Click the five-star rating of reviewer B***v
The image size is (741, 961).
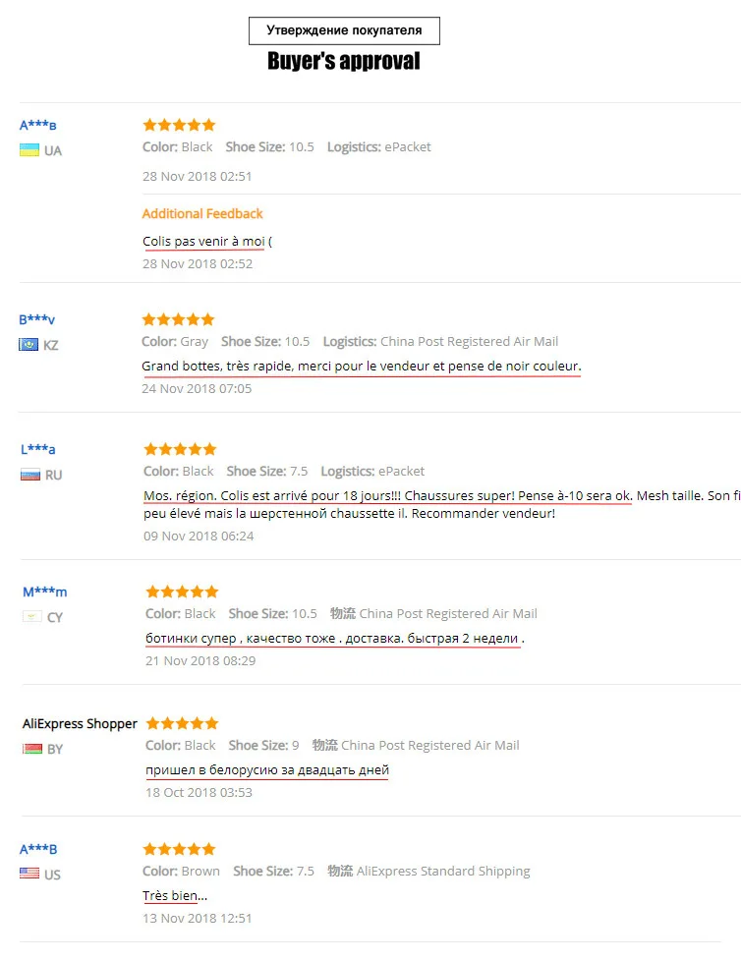[178, 319]
